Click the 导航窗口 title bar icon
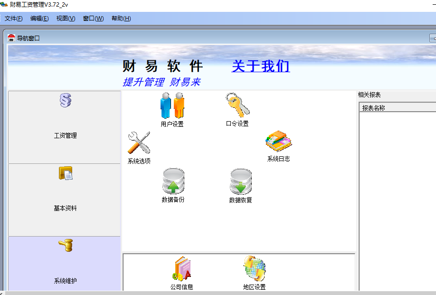 [x=11, y=38]
